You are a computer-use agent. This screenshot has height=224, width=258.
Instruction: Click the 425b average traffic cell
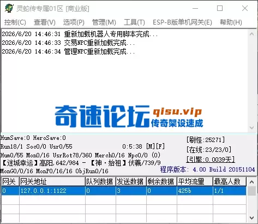[195, 191]
